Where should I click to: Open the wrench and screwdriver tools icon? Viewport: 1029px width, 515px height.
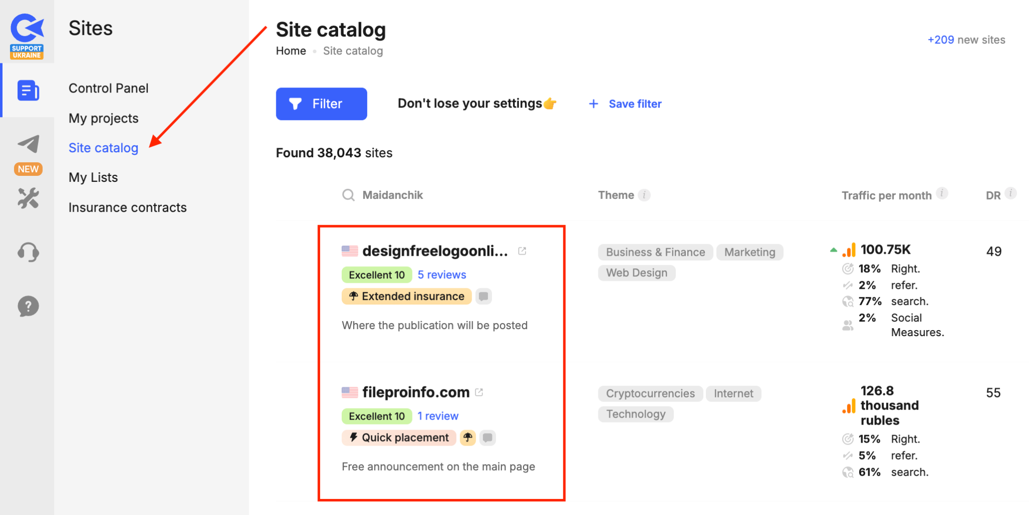point(28,198)
